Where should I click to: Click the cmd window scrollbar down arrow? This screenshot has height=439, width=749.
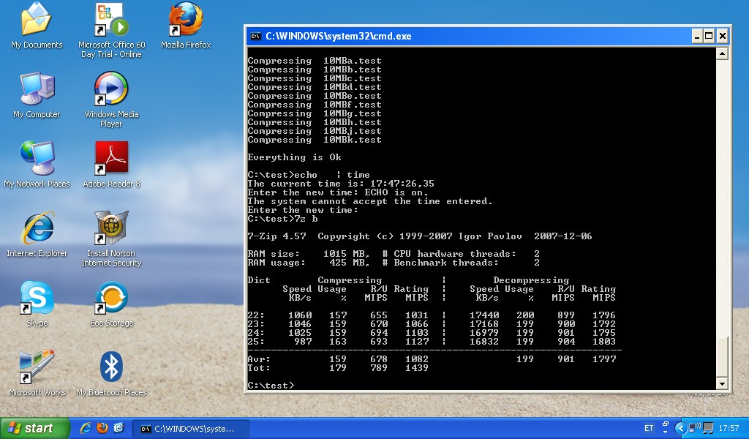tap(722, 383)
